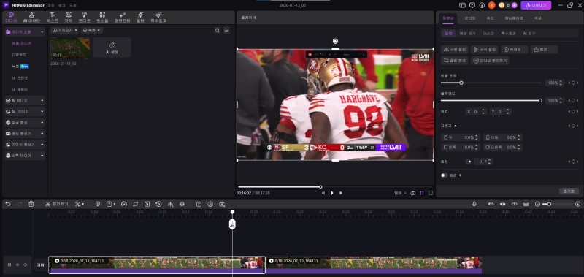Take a snapshot of the preview

tap(413, 193)
